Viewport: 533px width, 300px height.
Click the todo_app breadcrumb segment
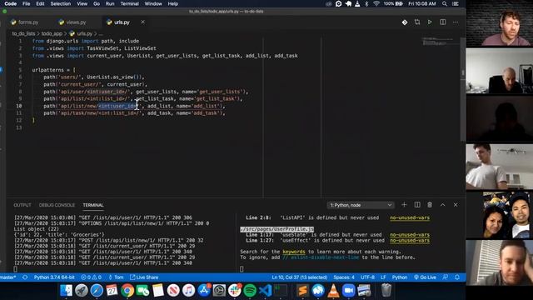[52, 33]
